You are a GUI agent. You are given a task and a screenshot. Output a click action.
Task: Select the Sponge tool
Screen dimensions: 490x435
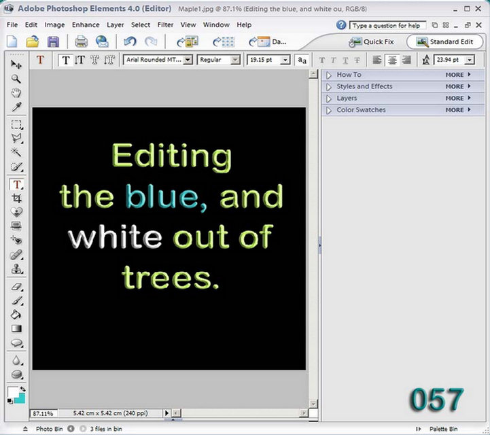16,375
